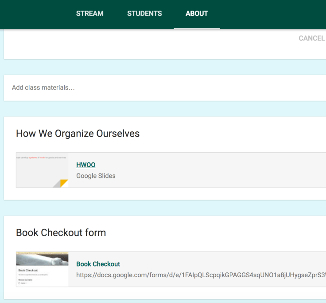The height and width of the screenshot is (303, 326).
Task: Open the Book Checkout form thumbnail
Action: 42,269
